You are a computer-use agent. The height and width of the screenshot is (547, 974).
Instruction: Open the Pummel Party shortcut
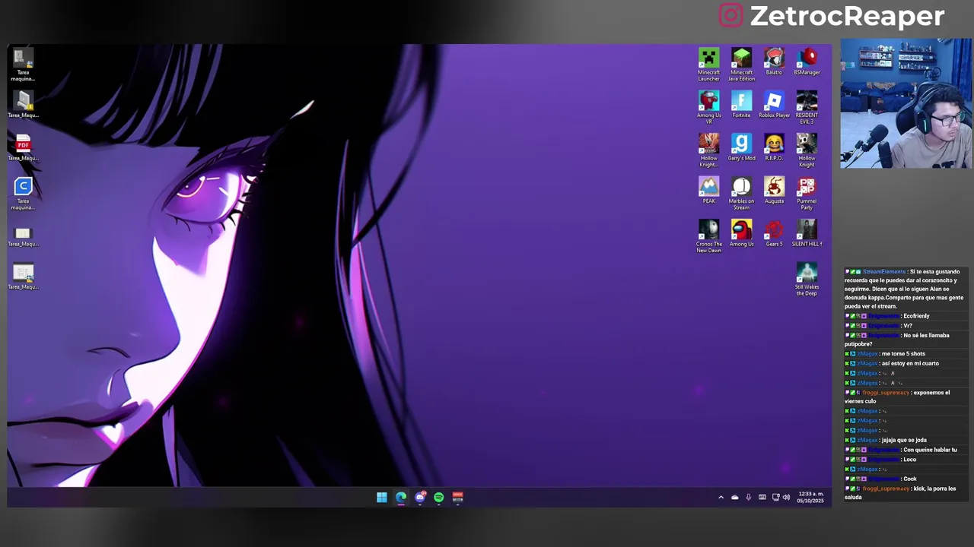[807, 194]
